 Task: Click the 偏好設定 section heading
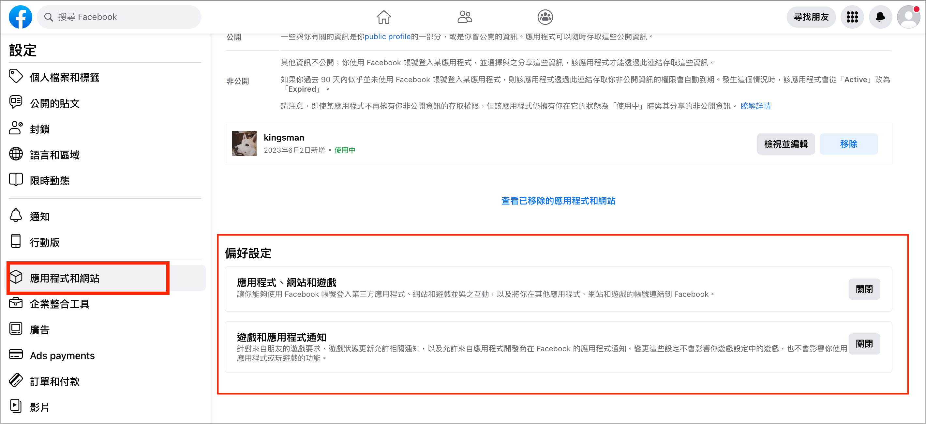click(248, 253)
